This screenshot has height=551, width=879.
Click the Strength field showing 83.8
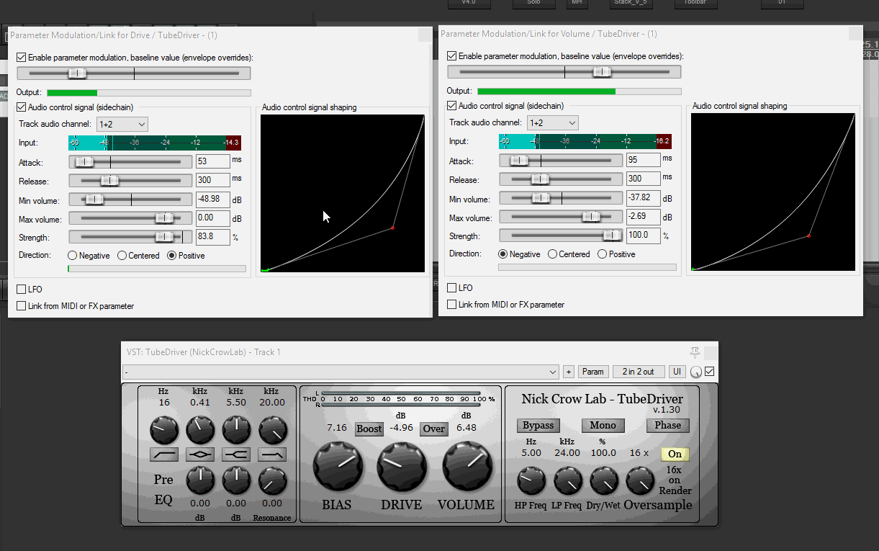(212, 236)
